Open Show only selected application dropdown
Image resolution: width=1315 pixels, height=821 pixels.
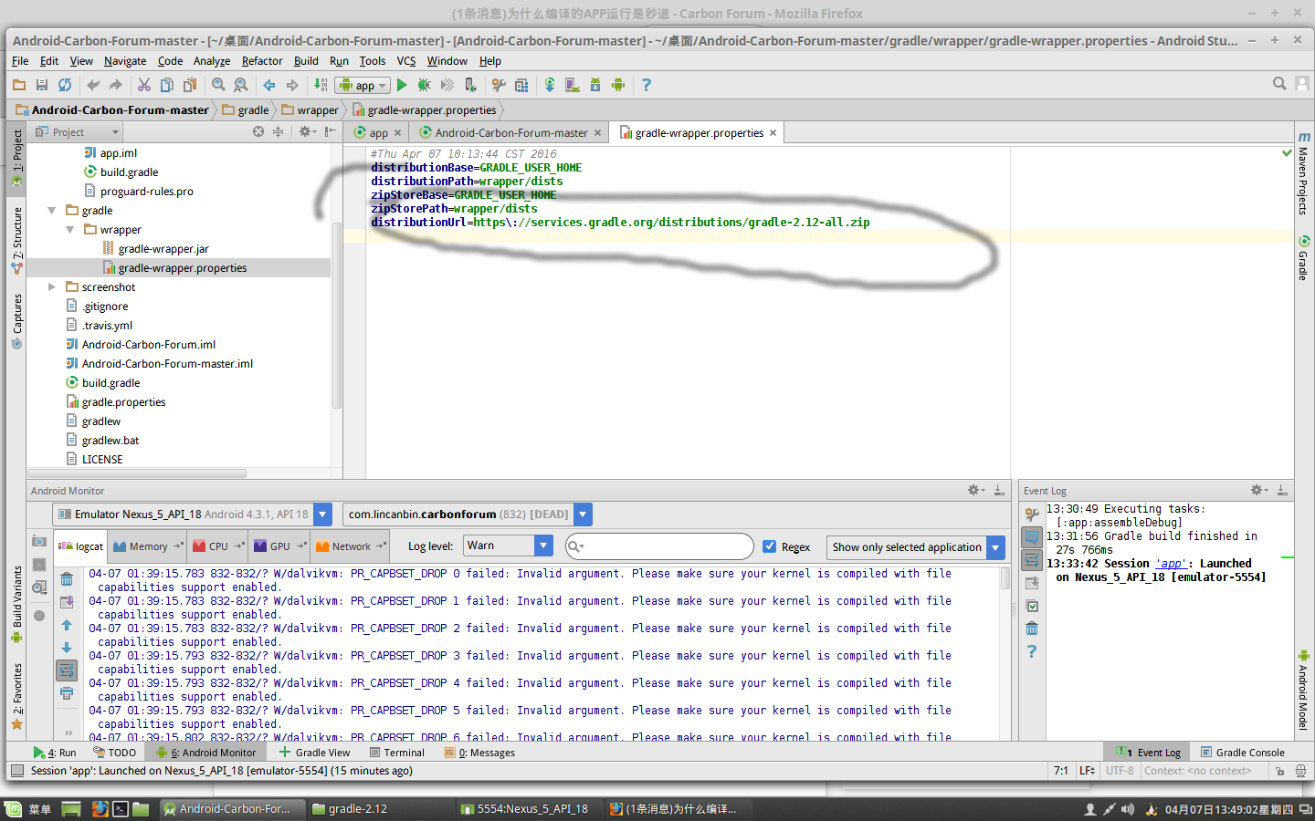995,547
